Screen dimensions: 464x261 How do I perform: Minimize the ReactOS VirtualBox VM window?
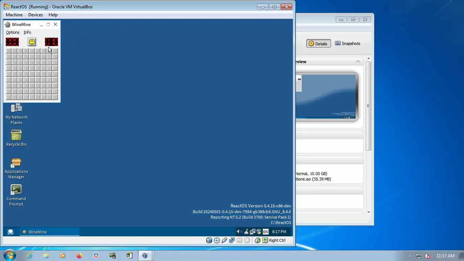262,7
